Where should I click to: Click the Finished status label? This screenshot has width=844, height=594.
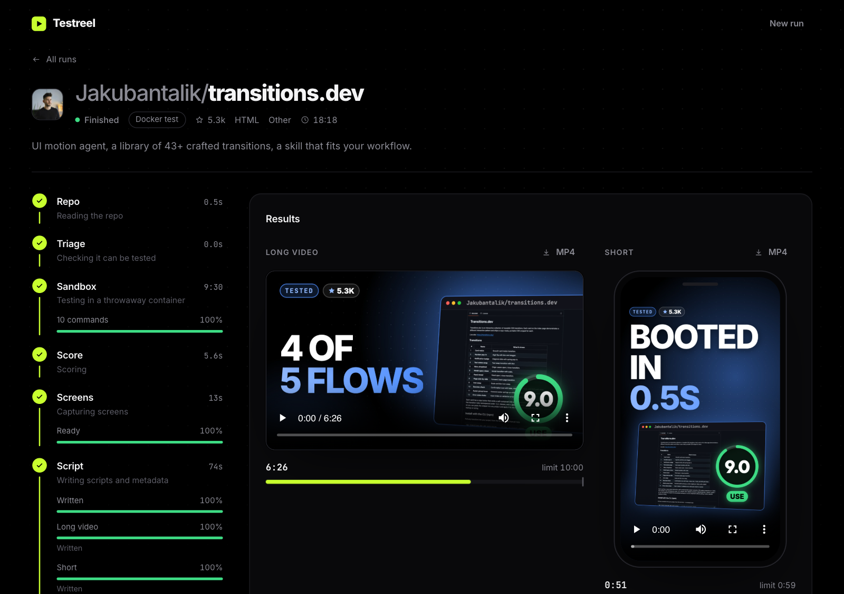pyautogui.click(x=102, y=120)
